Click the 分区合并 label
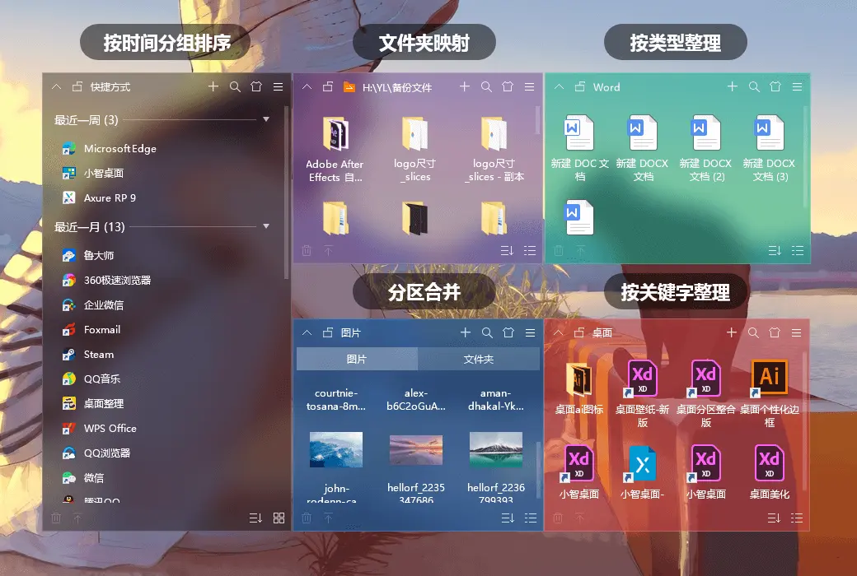This screenshot has width=857, height=576. pyautogui.click(x=424, y=290)
